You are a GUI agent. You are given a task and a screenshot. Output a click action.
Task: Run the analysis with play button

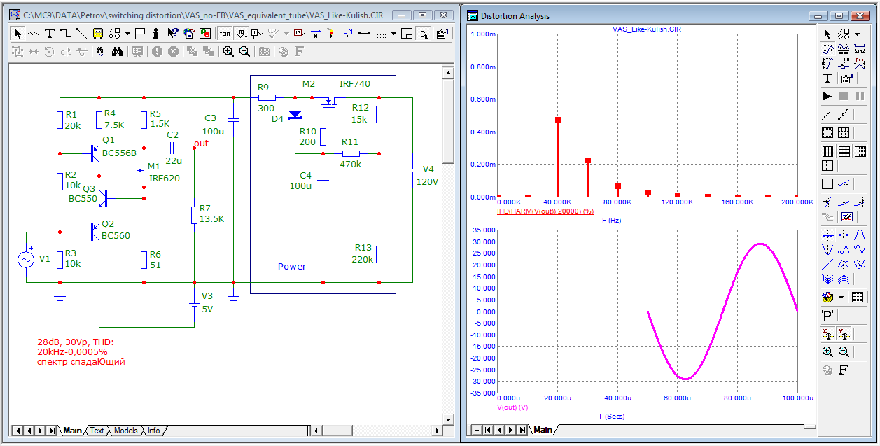(x=827, y=96)
